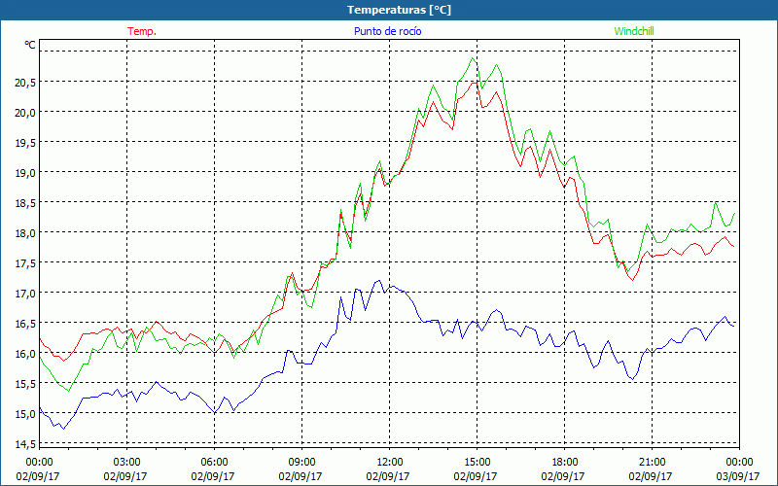Click the 15,5 y-axis value

(25, 384)
